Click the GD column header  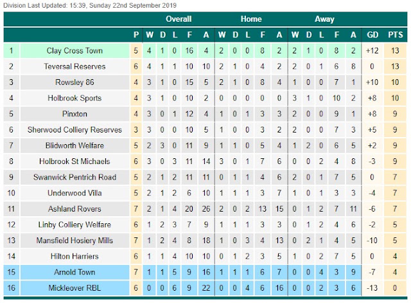[x=372, y=35]
